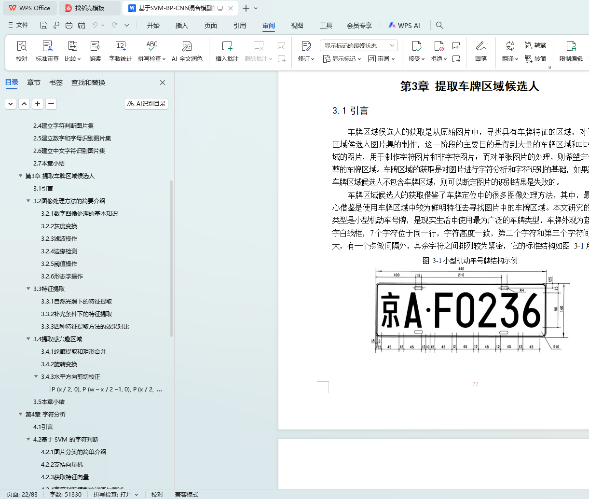
Task: Switch to the 书签 navigation tab
Action: (x=56, y=83)
